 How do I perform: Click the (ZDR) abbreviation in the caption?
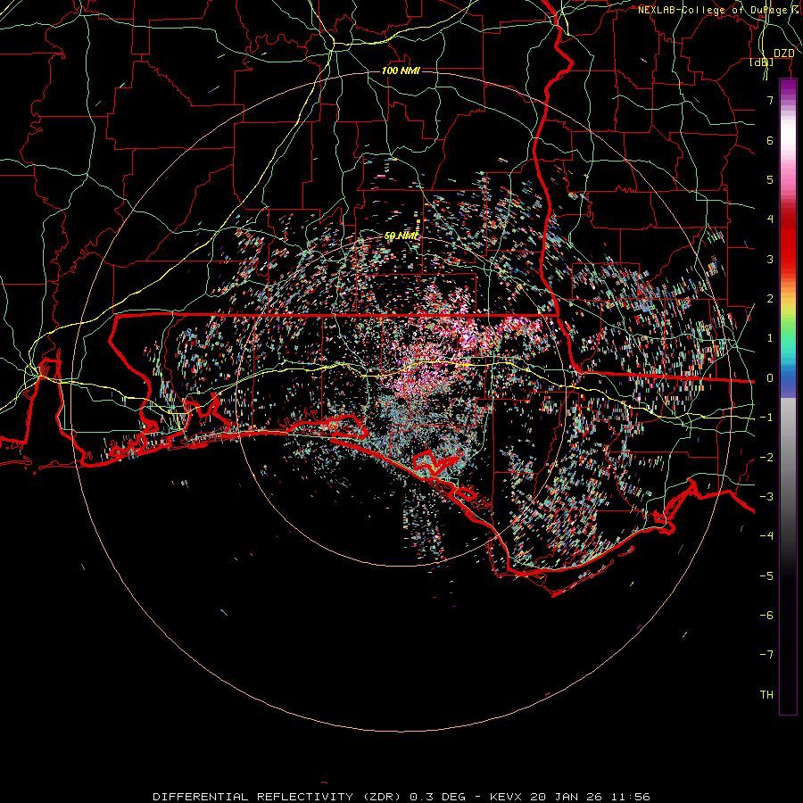pyautogui.click(x=382, y=797)
